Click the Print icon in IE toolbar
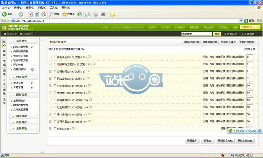 pos(96,14)
